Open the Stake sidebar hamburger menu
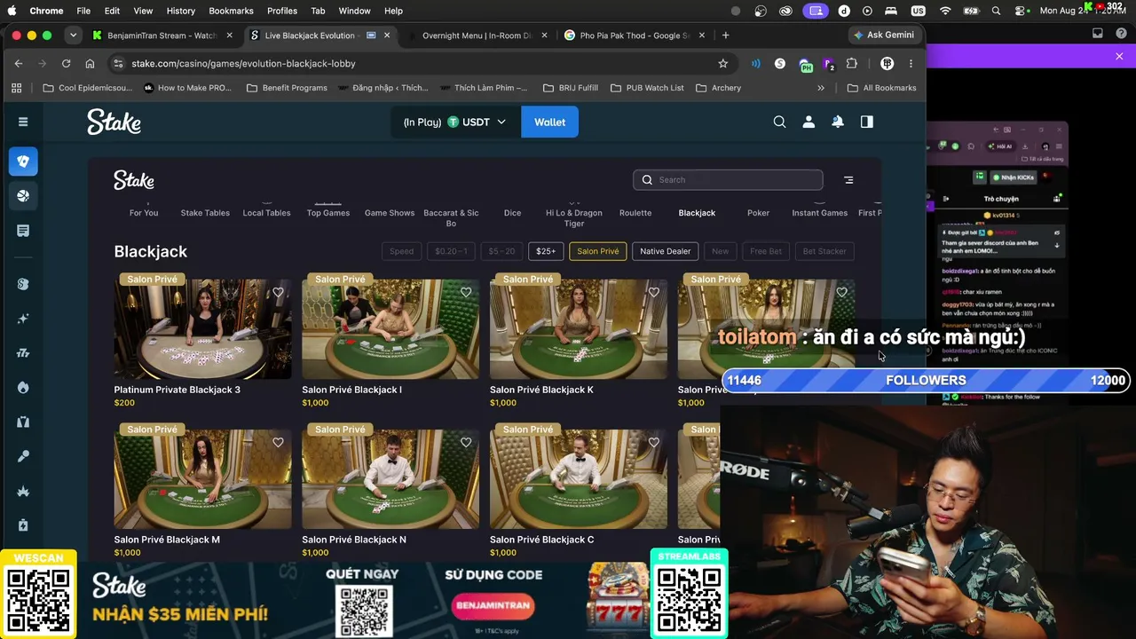 pyautogui.click(x=23, y=122)
